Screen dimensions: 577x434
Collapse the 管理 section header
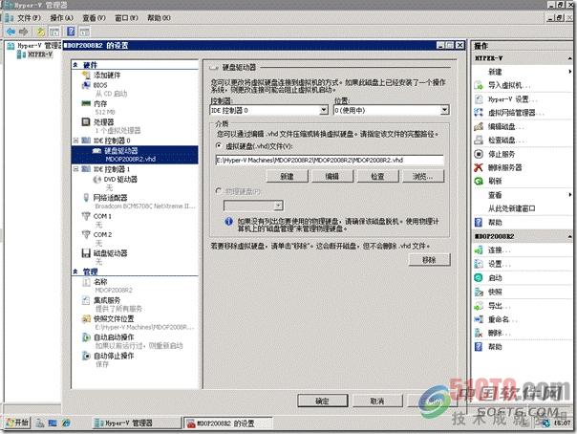coord(75,271)
